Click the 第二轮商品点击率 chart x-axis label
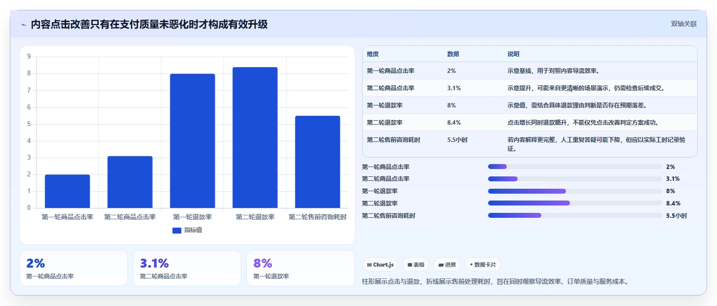The image size is (717, 306). tap(130, 217)
